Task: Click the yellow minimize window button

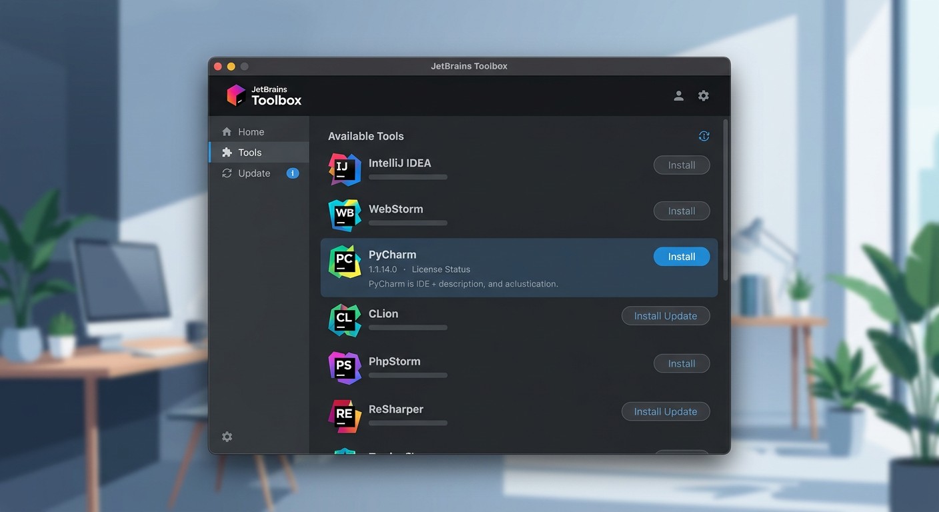Action: pos(231,67)
